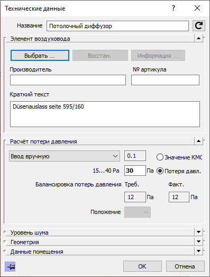Open the Ввод вручную dropdown
This screenshot has width=210, height=277.
(x=65, y=156)
